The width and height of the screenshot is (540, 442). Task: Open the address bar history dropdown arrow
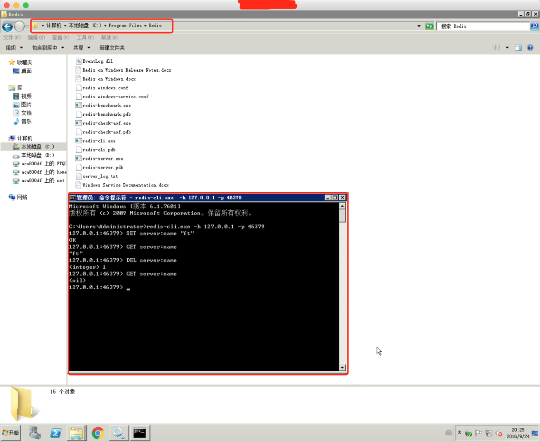point(419,26)
